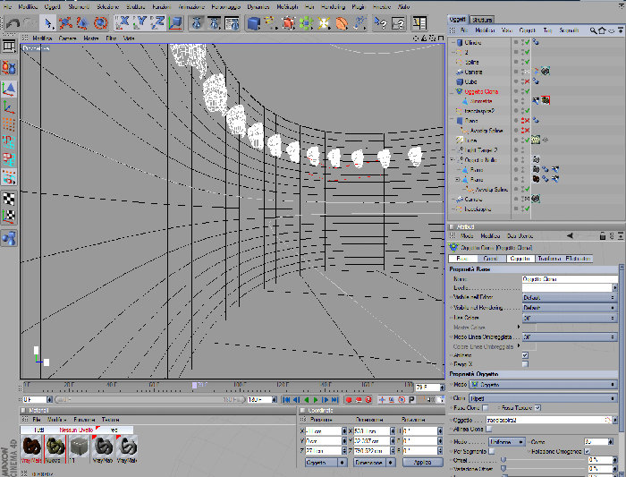Select the Scale tool

(82, 23)
